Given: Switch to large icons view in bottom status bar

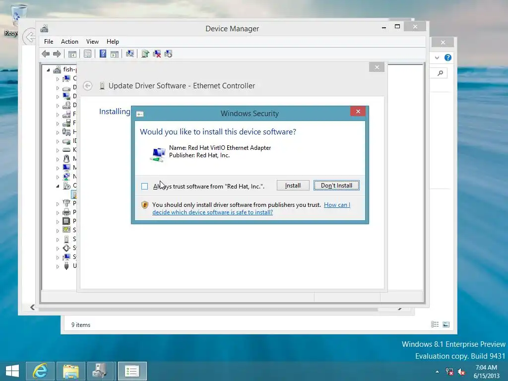Looking at the screenshot, I should (x=446, y=324).
